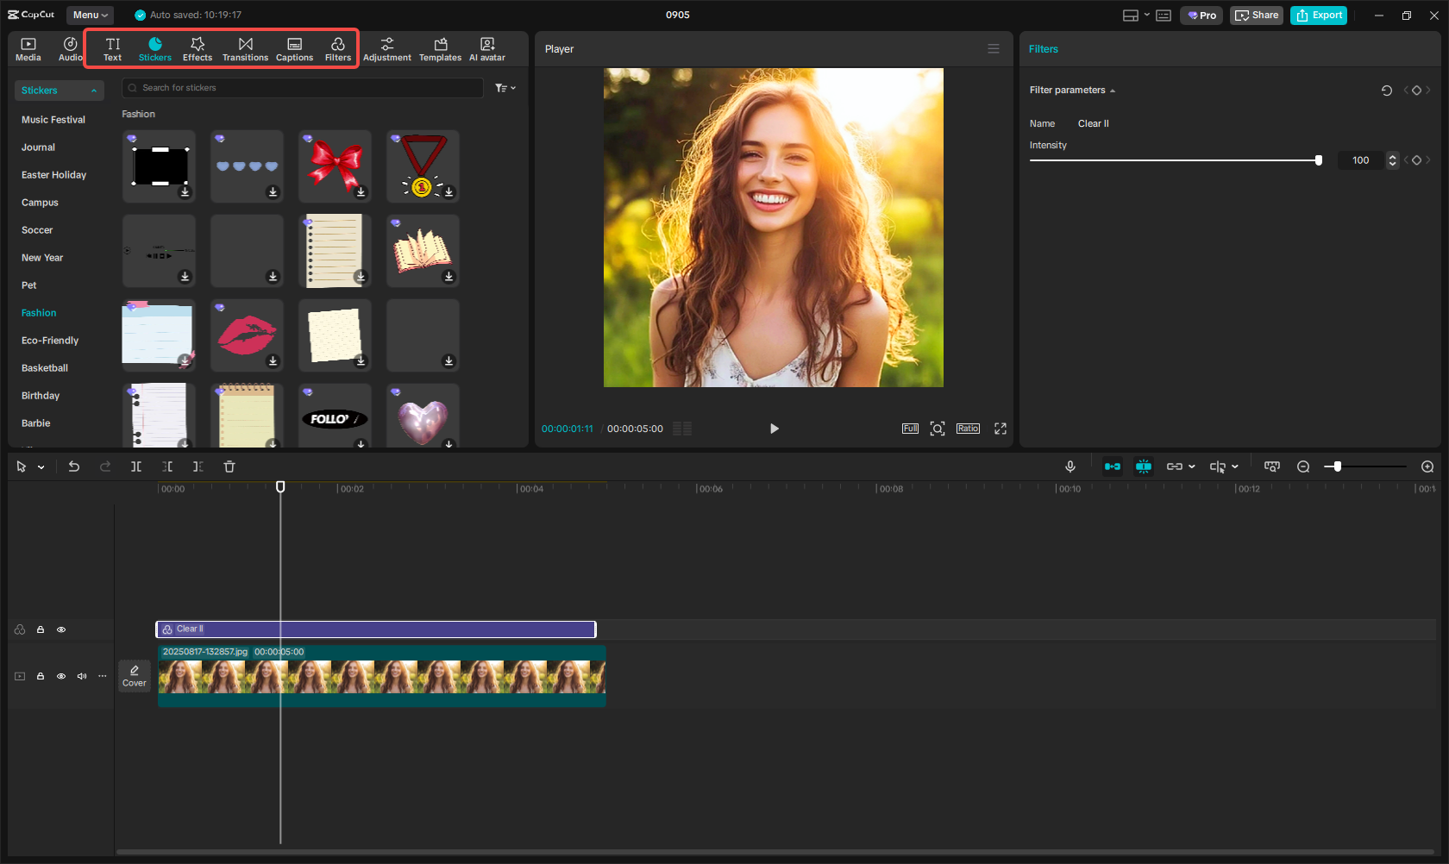Open the Cover editor
This screenshot has height=864, width=1449.
(135, 676)
